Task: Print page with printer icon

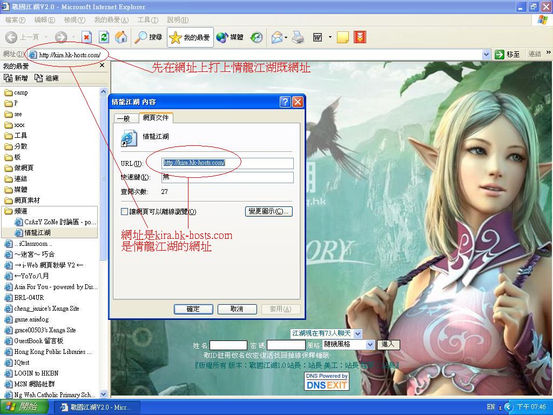Action: [x=298, y=37]
